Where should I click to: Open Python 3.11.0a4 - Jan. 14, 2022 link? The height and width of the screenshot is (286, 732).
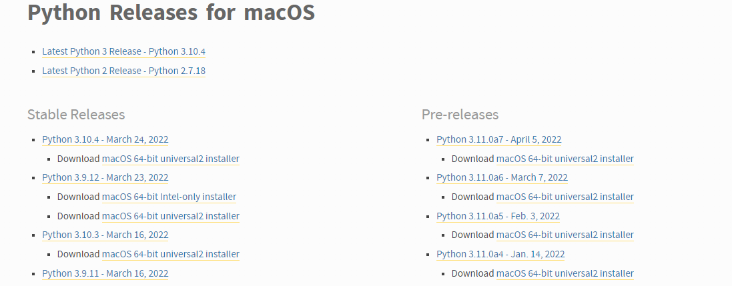(500, 254)
